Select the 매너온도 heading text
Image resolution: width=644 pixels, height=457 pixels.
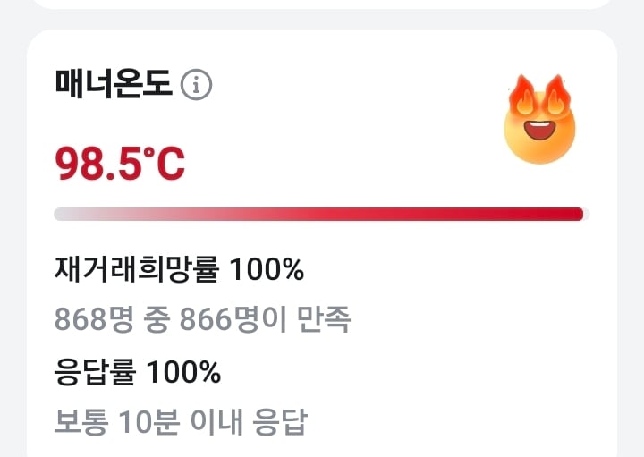click(x=114, y=84)
